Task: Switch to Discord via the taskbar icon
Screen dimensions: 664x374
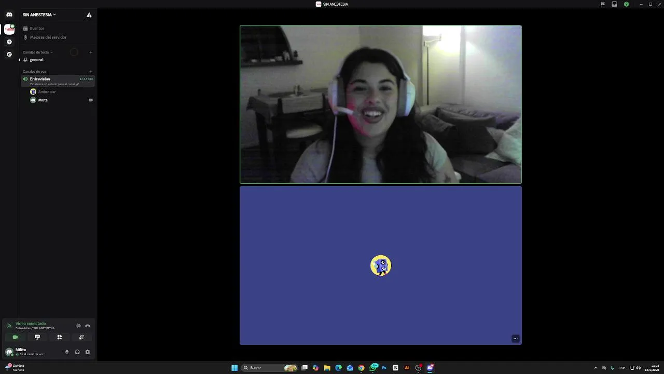Action: tap(430, 368)
